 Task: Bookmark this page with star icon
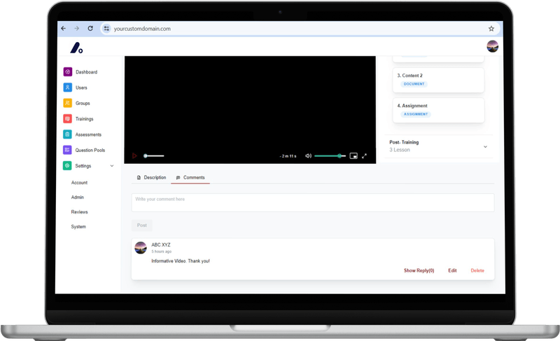pos(491,29)
